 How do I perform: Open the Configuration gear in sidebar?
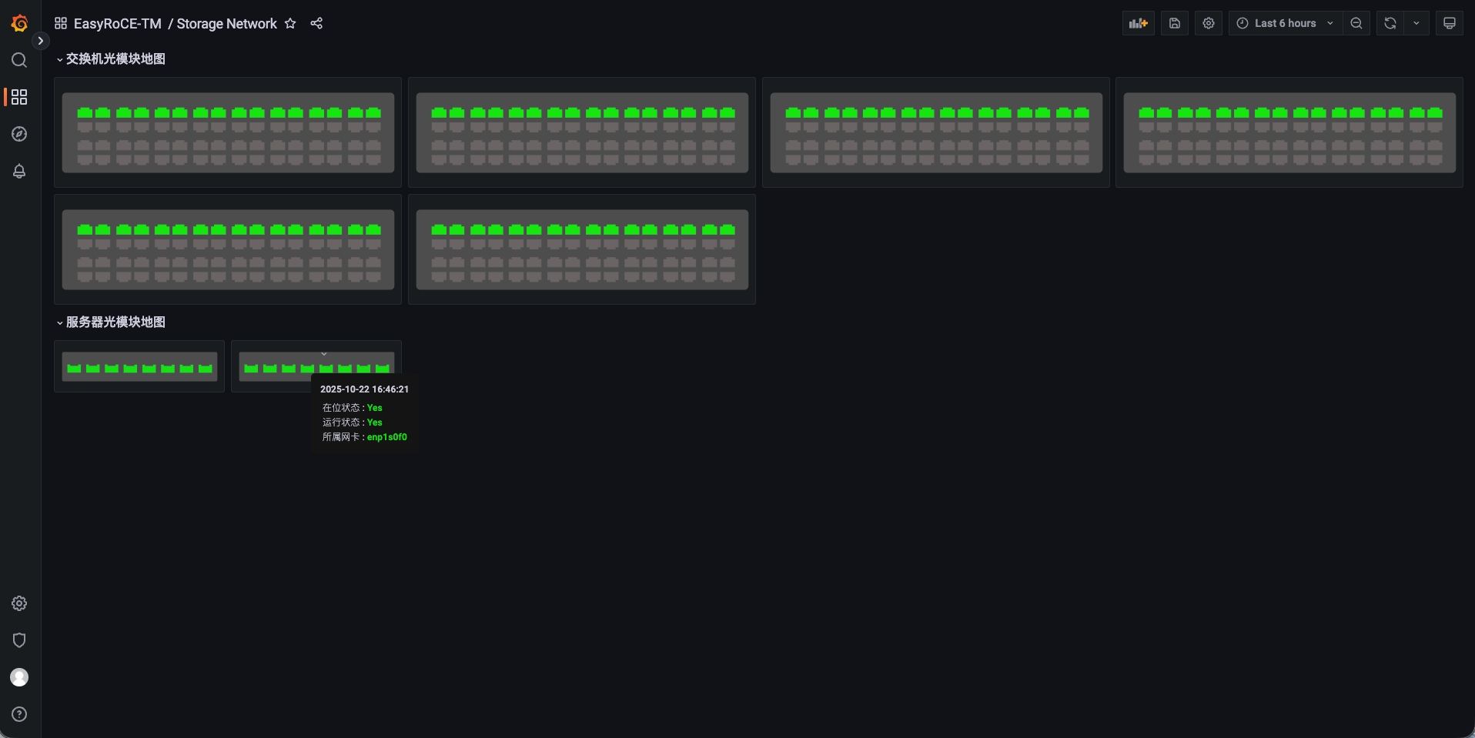[19, 603]
